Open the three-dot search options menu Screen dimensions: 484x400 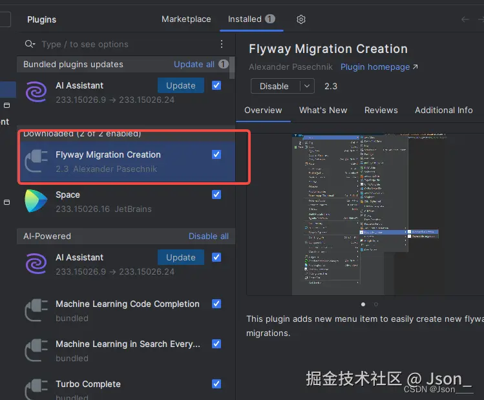click(x=221, y=44)
